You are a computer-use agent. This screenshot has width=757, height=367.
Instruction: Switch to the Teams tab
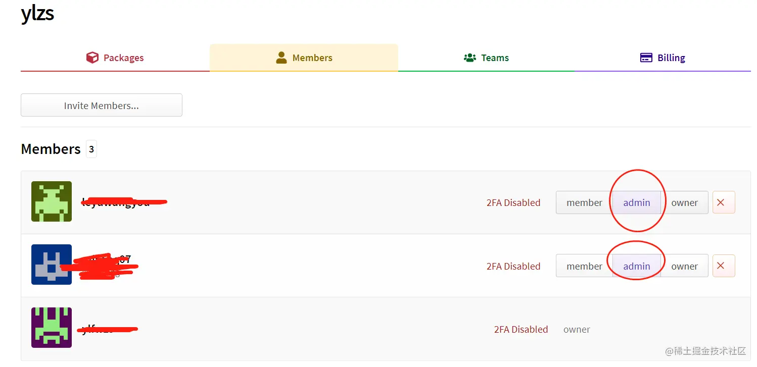pyautogui.click(x=494, y=58)
